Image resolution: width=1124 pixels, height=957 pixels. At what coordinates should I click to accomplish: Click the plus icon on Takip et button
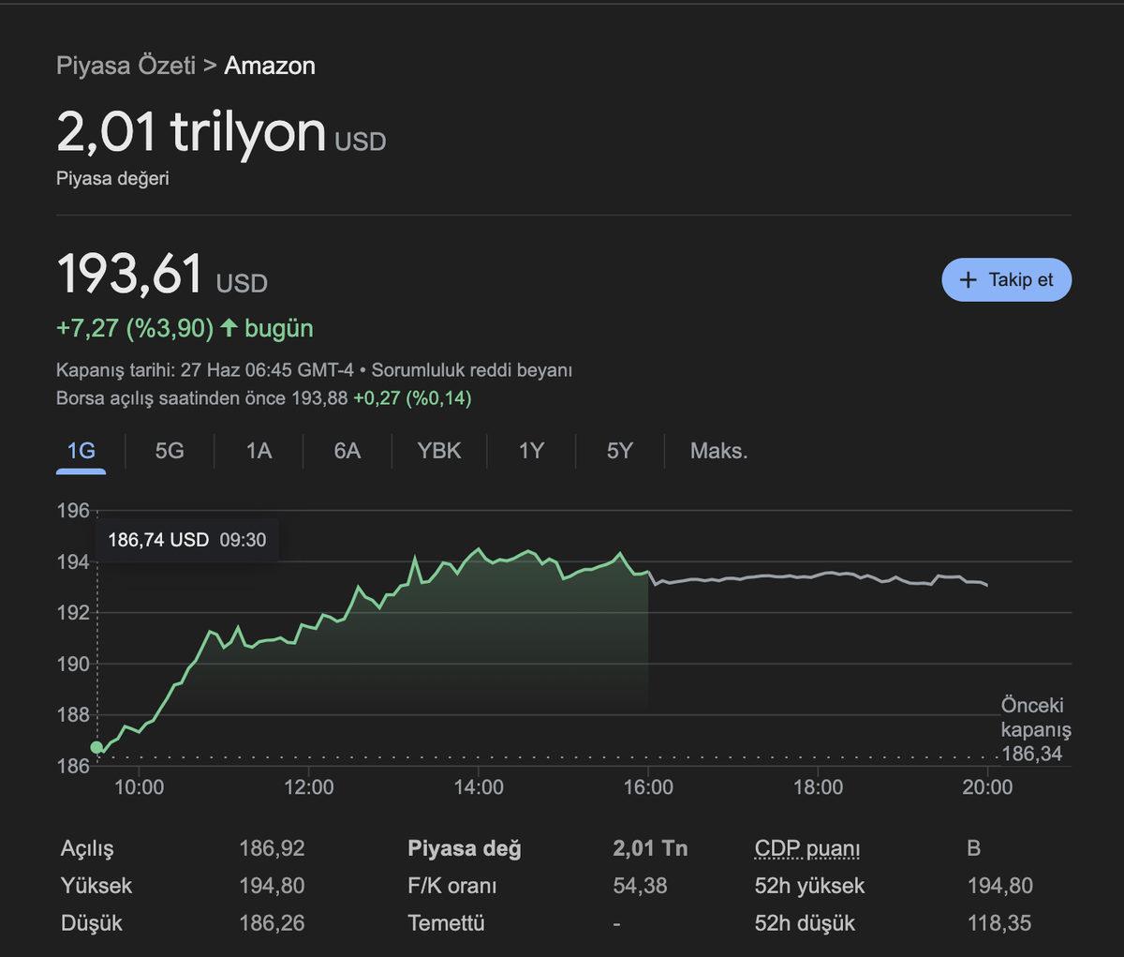tap(968, 279)
